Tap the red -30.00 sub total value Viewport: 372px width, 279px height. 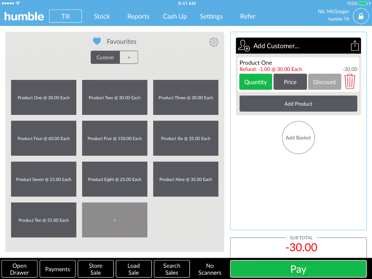point(301,247)
